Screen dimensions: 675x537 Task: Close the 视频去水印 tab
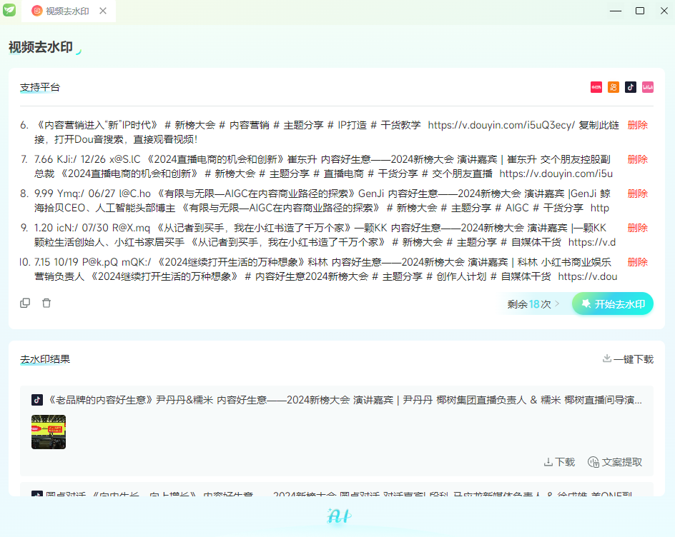(103, 11)
